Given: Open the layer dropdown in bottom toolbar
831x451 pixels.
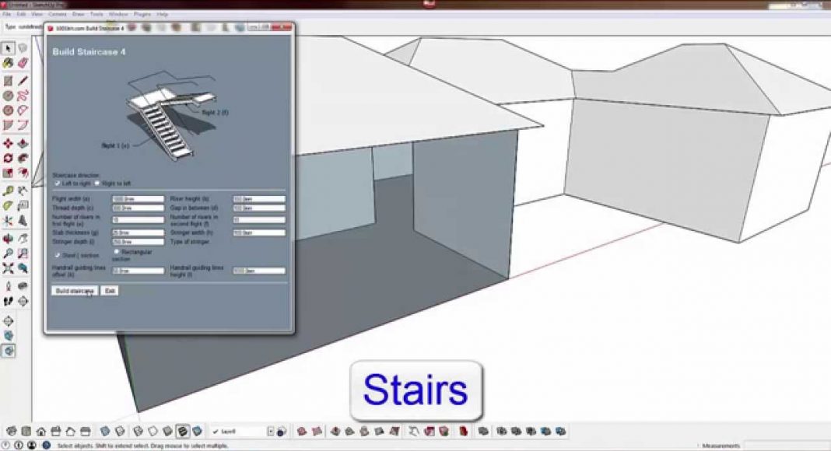Looking at the screenshot, I should 271,431.
